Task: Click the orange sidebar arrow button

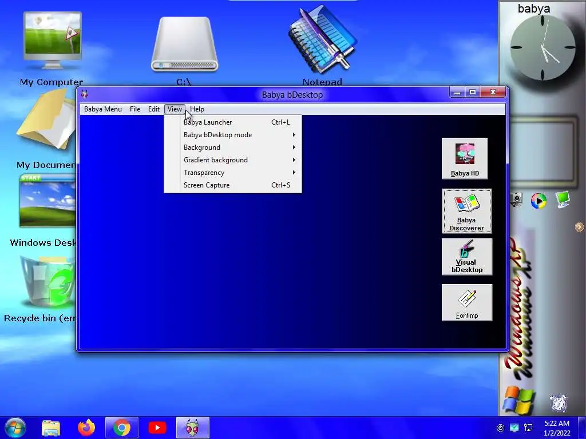Action: tap(579, 227)
